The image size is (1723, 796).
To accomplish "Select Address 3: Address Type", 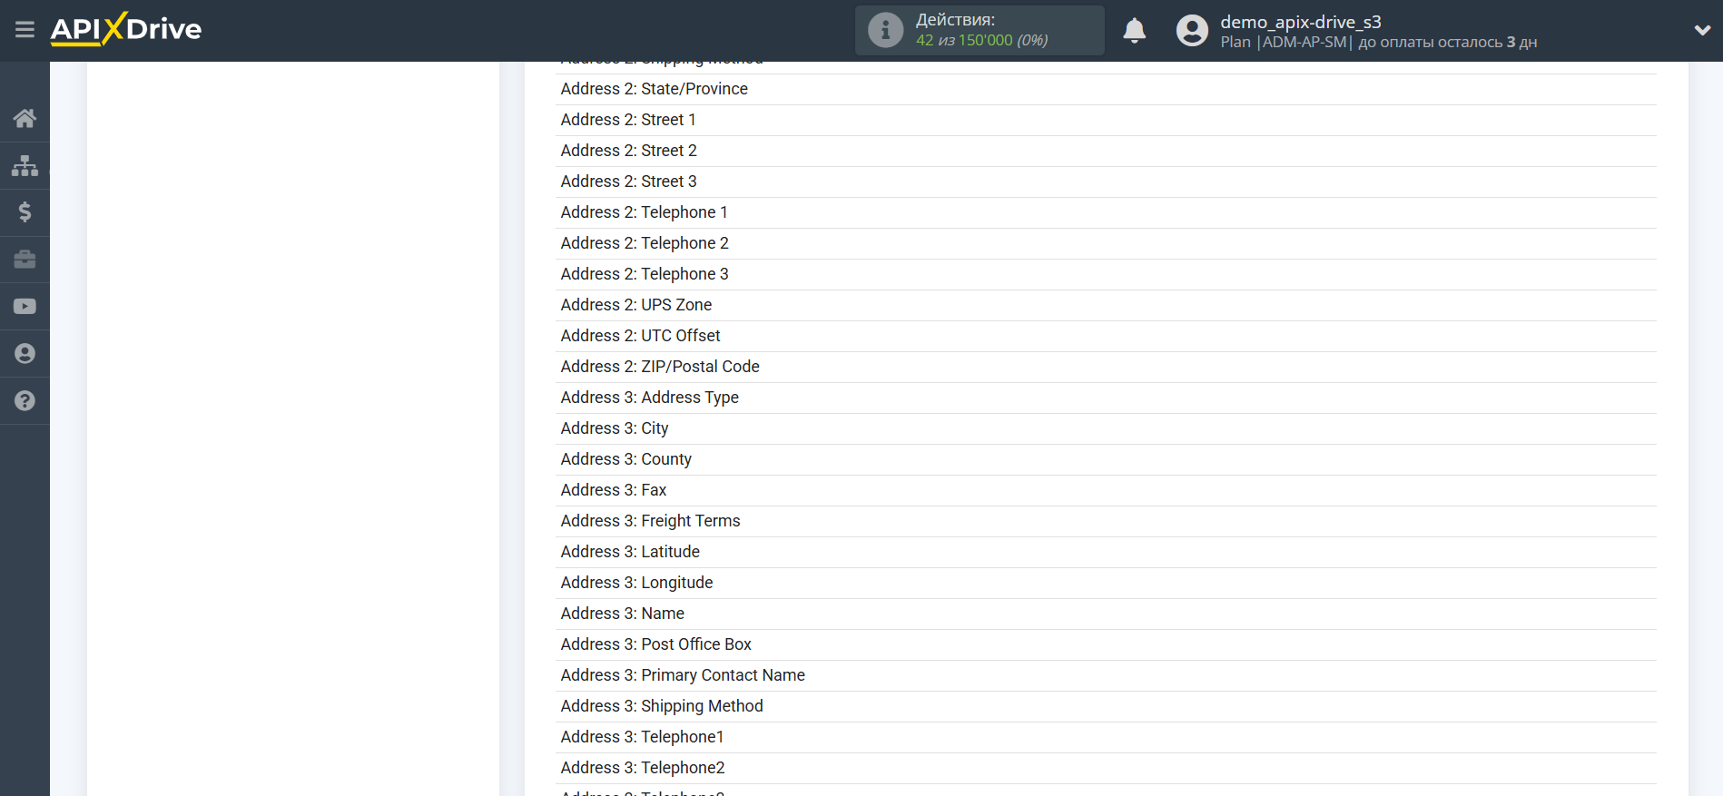I will [1106, 398].
